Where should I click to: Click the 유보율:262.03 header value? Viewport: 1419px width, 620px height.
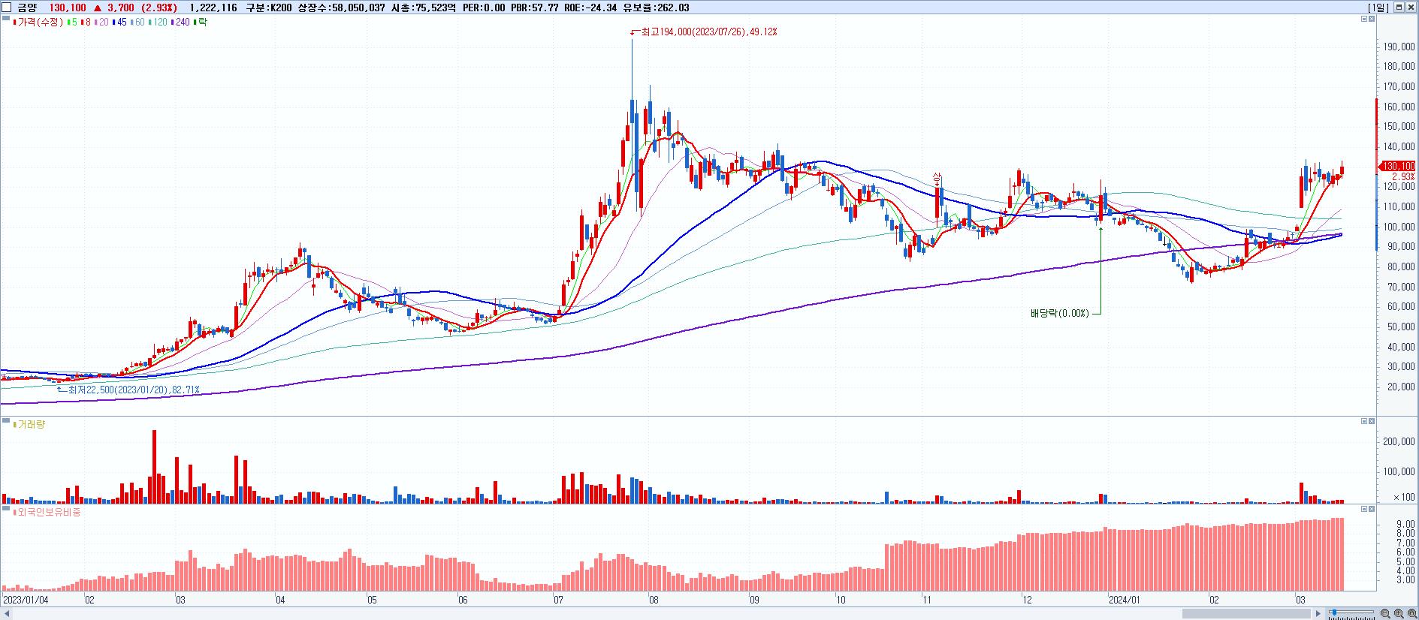click(x=656, y=8)
